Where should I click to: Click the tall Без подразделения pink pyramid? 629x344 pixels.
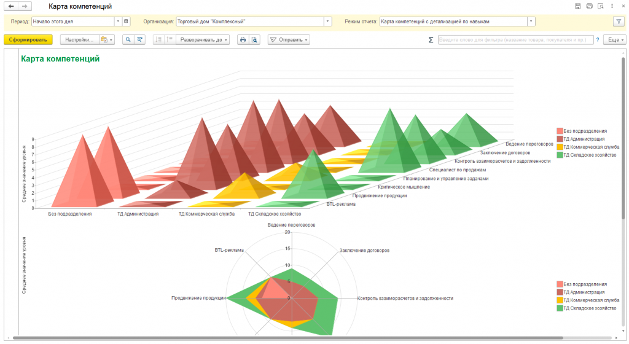(x=82, y=176)
